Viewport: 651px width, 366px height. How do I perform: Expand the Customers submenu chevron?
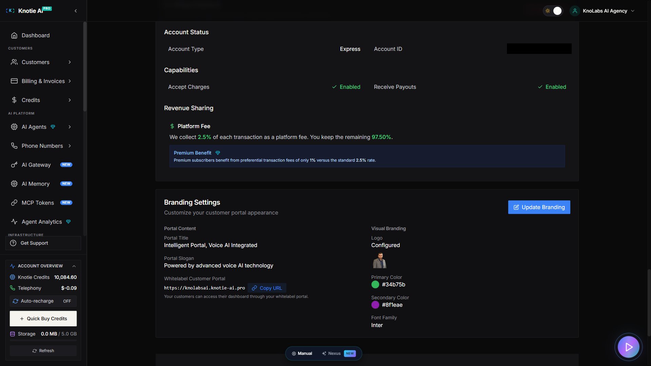point(70,62)
